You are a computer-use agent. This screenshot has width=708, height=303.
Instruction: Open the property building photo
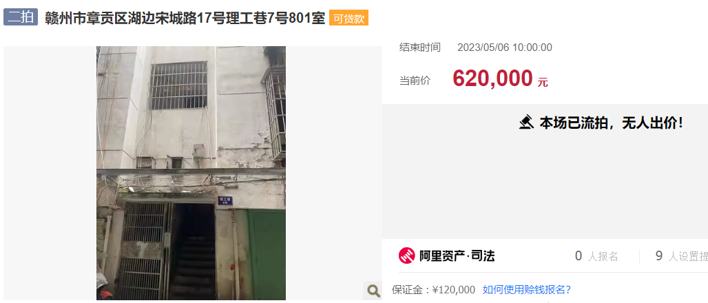[x=191, y=173]
